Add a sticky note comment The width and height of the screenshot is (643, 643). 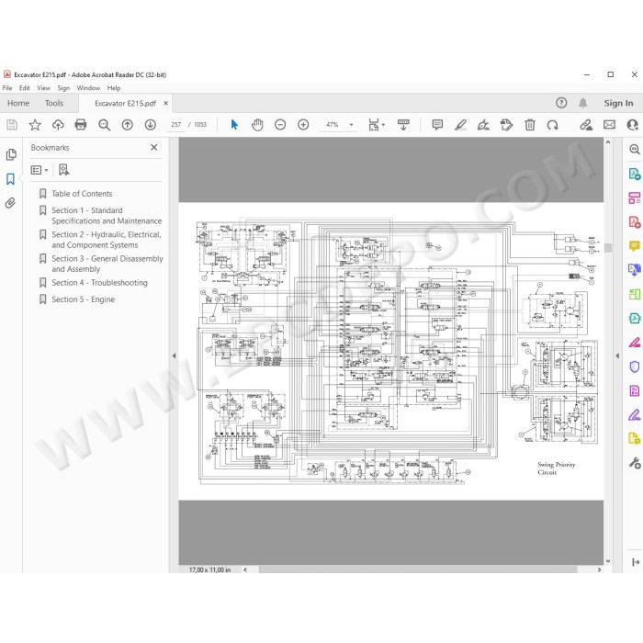point(437,125)
